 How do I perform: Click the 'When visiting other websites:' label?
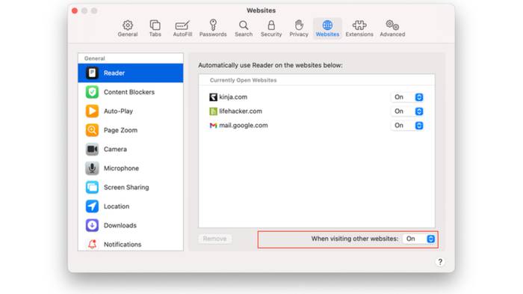tap(355, 239)
